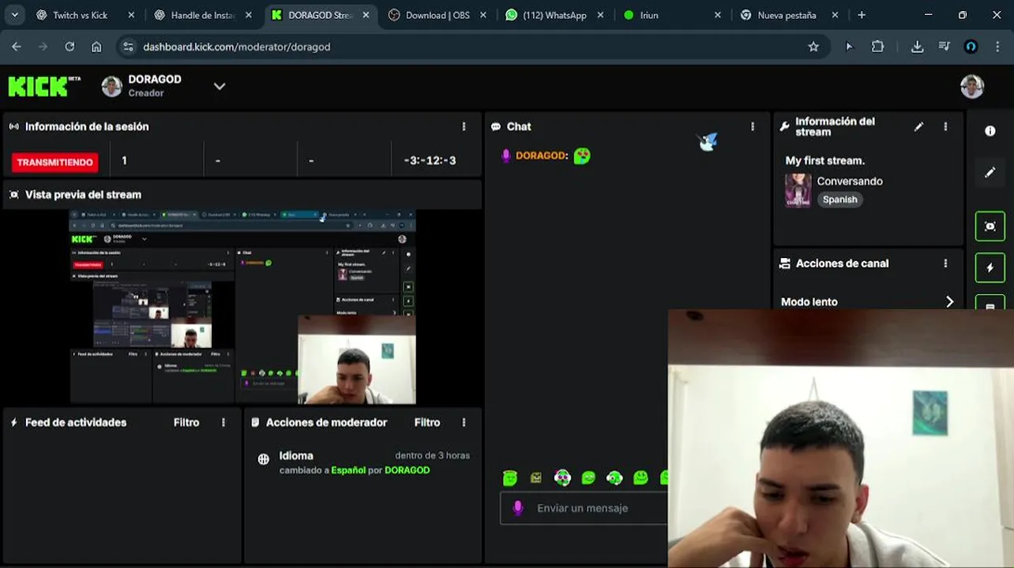The height and width of the screenshot is (568, 1014).
Task: Click DORAGOD link in moderator actions entry
Action: pos(407,470)
